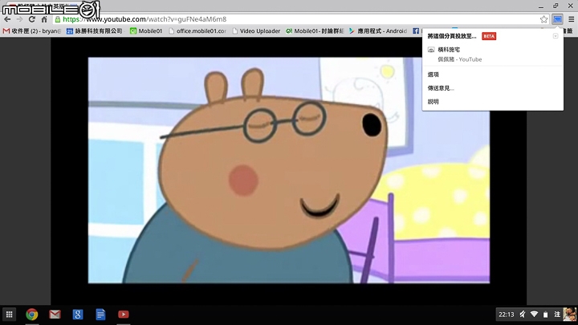
Task: Close the browser window
Action: 570,6
